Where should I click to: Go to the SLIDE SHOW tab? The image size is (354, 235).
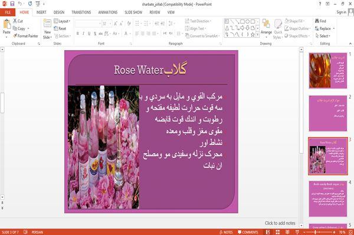point(133,12)
